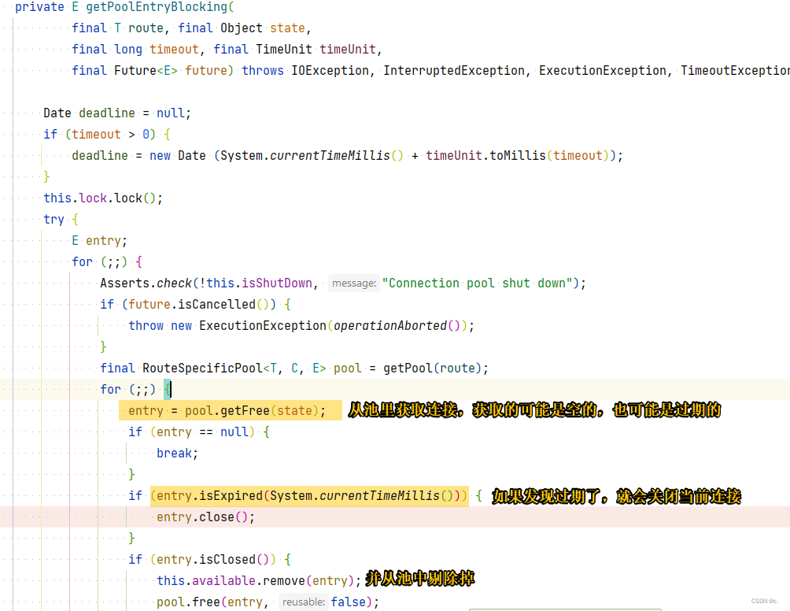Screen dimensions: 790x611
Task: Click the 'break;' statement
Action: (x=177, y=454)
